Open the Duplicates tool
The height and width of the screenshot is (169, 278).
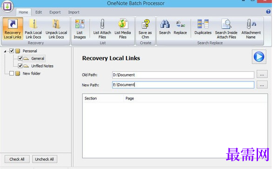(203, 27)
